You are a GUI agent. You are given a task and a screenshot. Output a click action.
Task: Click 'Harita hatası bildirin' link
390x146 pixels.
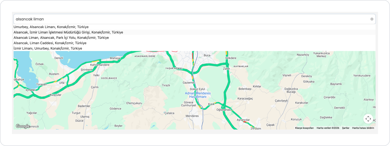363,128
